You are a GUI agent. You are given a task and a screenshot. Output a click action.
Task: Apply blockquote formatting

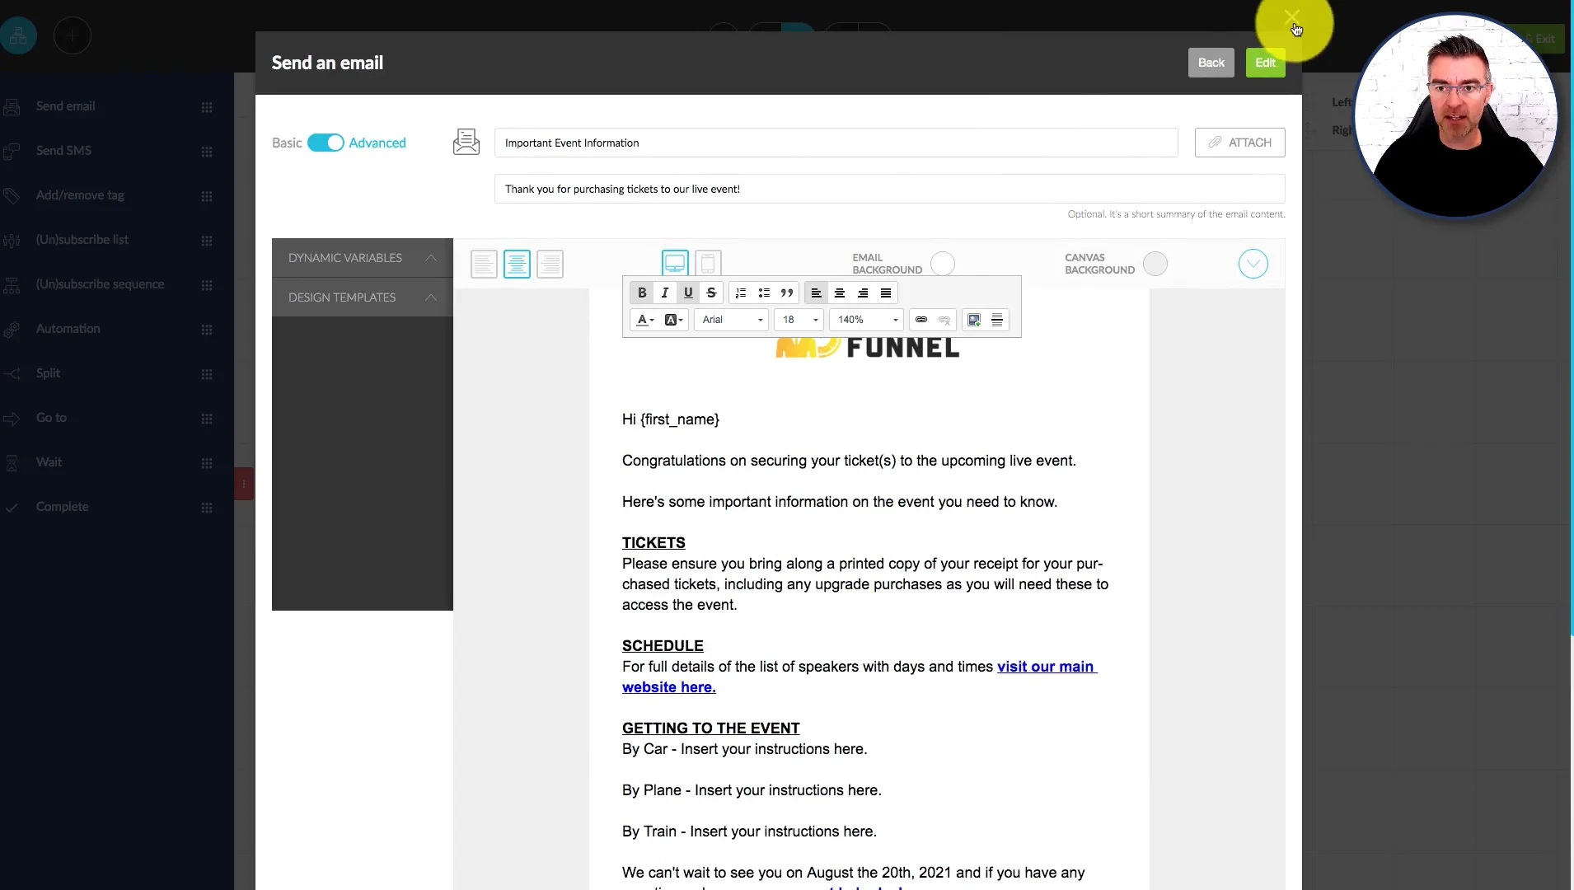(x=787, y=293)
